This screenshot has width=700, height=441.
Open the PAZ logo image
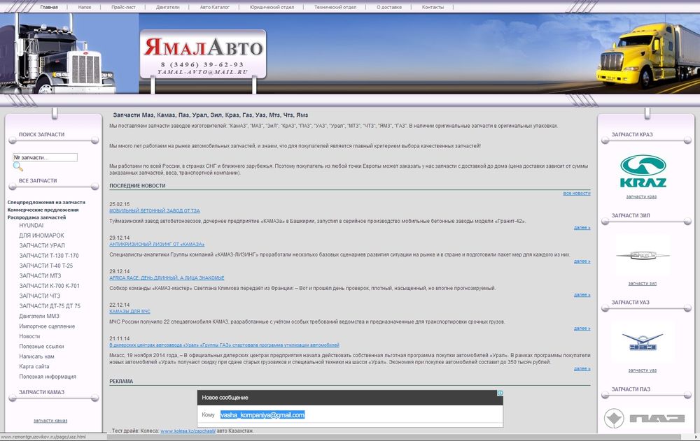644,418
